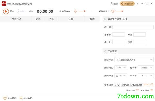Click the 专辑 album input field
Image resolution: width=155 pixels, height=101 pixels.
coord(139,34)
